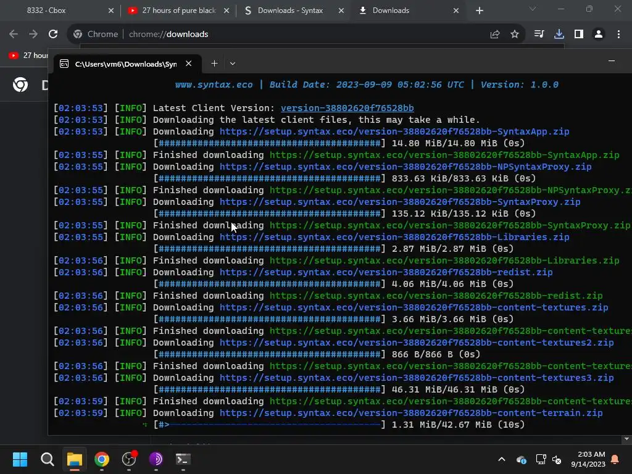Open green finished Libraries.zip link
Screen dimensions: 632x474
444,260
